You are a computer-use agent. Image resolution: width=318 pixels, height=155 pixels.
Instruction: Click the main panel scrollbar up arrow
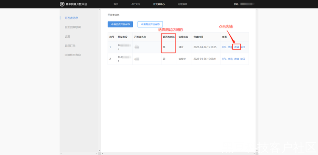coord(257,10)
